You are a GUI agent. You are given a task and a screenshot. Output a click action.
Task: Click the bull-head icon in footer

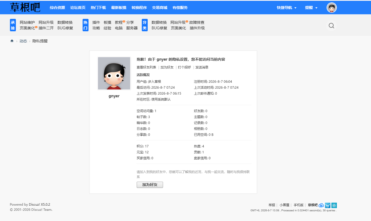click(x=328, y=205)
